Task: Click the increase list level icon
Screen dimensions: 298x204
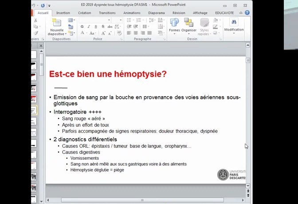Action: 136,27
